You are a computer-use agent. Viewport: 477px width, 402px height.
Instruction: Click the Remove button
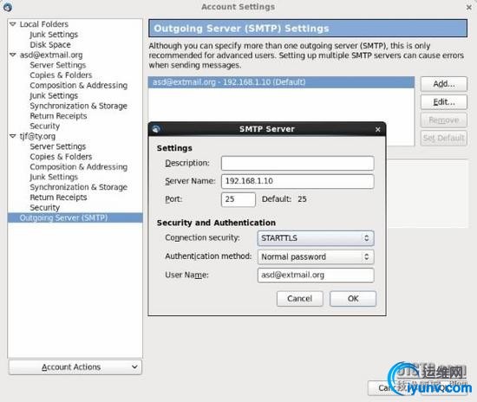coord(444,120)
